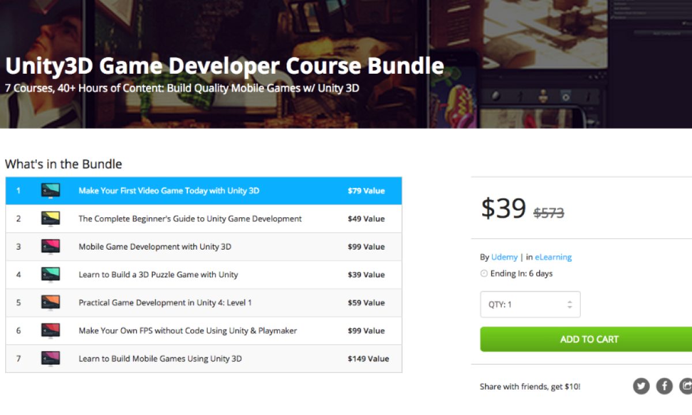Click the crossed-out $573 original price
The height and width of the screenshot is (415, 692).
click(549, 213)
